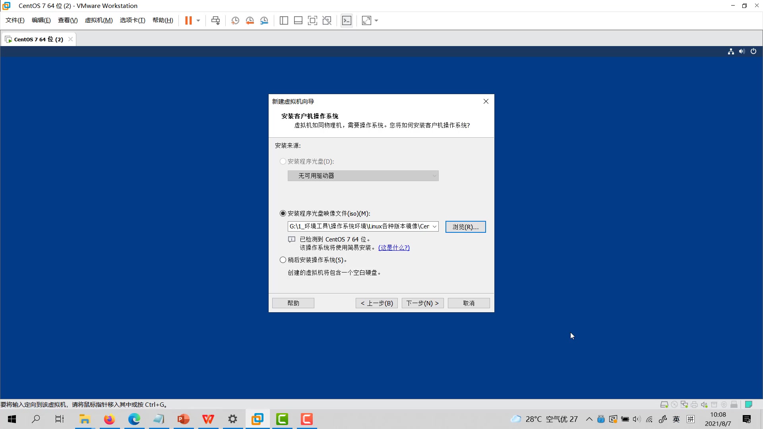This screenshot has width=763, height=429.
Task: Click the revert to snapshot icon
Action: pos(250,21)
